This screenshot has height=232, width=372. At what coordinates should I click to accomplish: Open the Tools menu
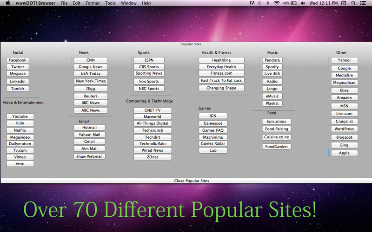110,3
